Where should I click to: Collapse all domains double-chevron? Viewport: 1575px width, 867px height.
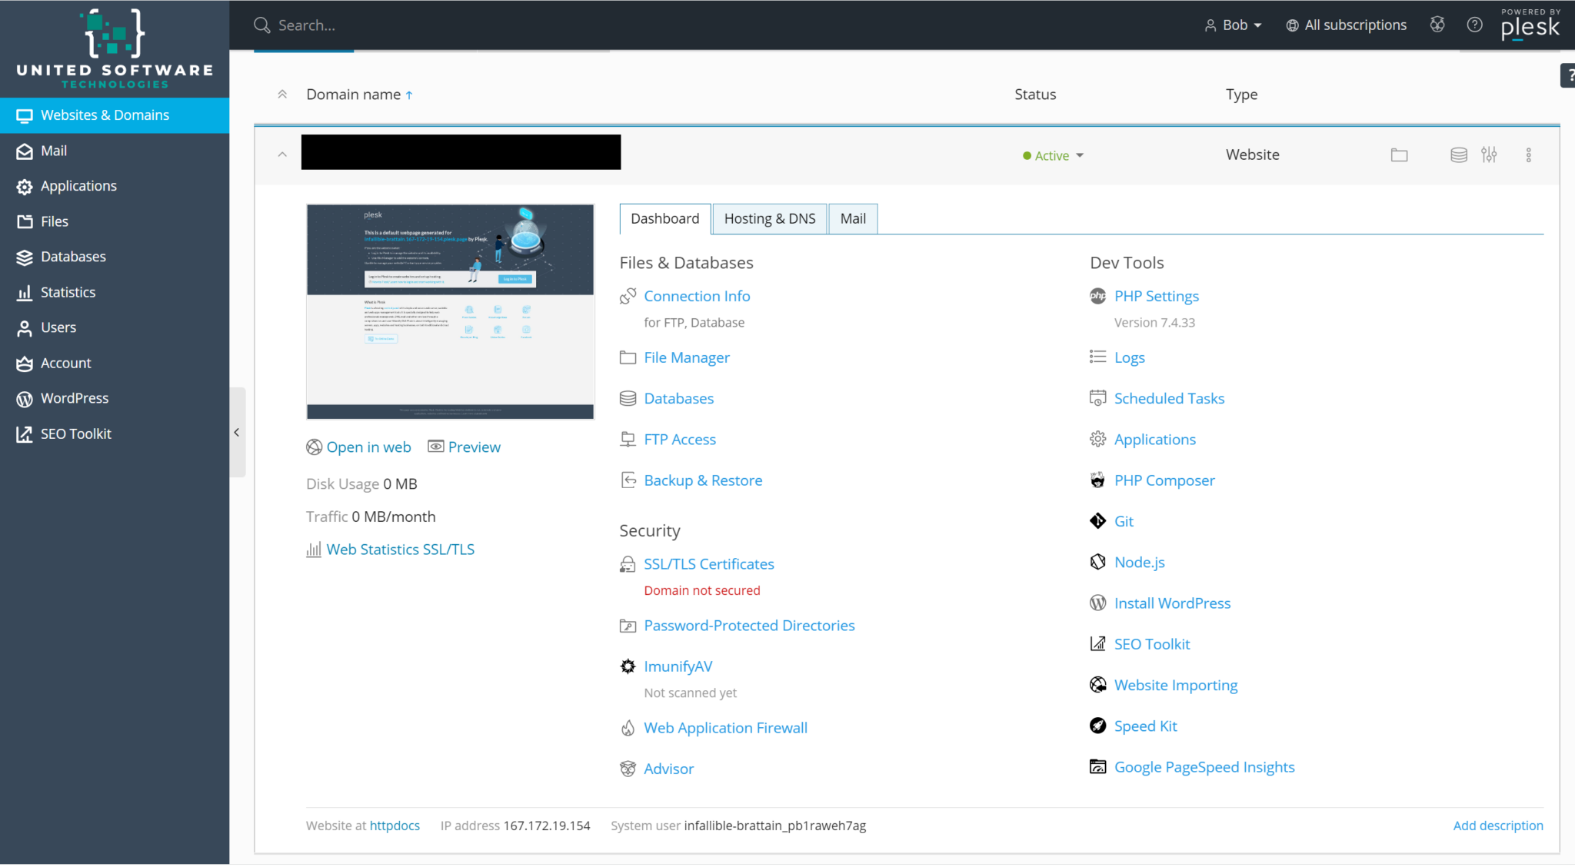click(x=282, y=95)
